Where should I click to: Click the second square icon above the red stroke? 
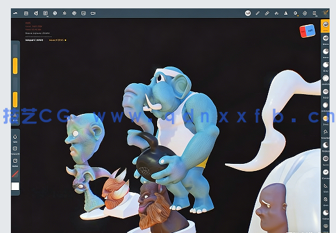point(15,161)
